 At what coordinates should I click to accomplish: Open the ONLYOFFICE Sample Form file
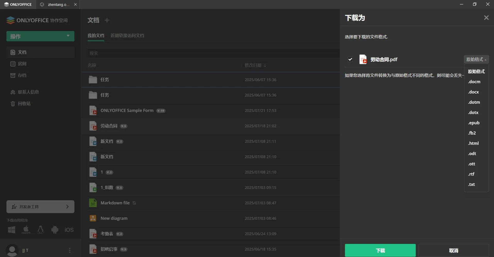(x=127, y=110)
